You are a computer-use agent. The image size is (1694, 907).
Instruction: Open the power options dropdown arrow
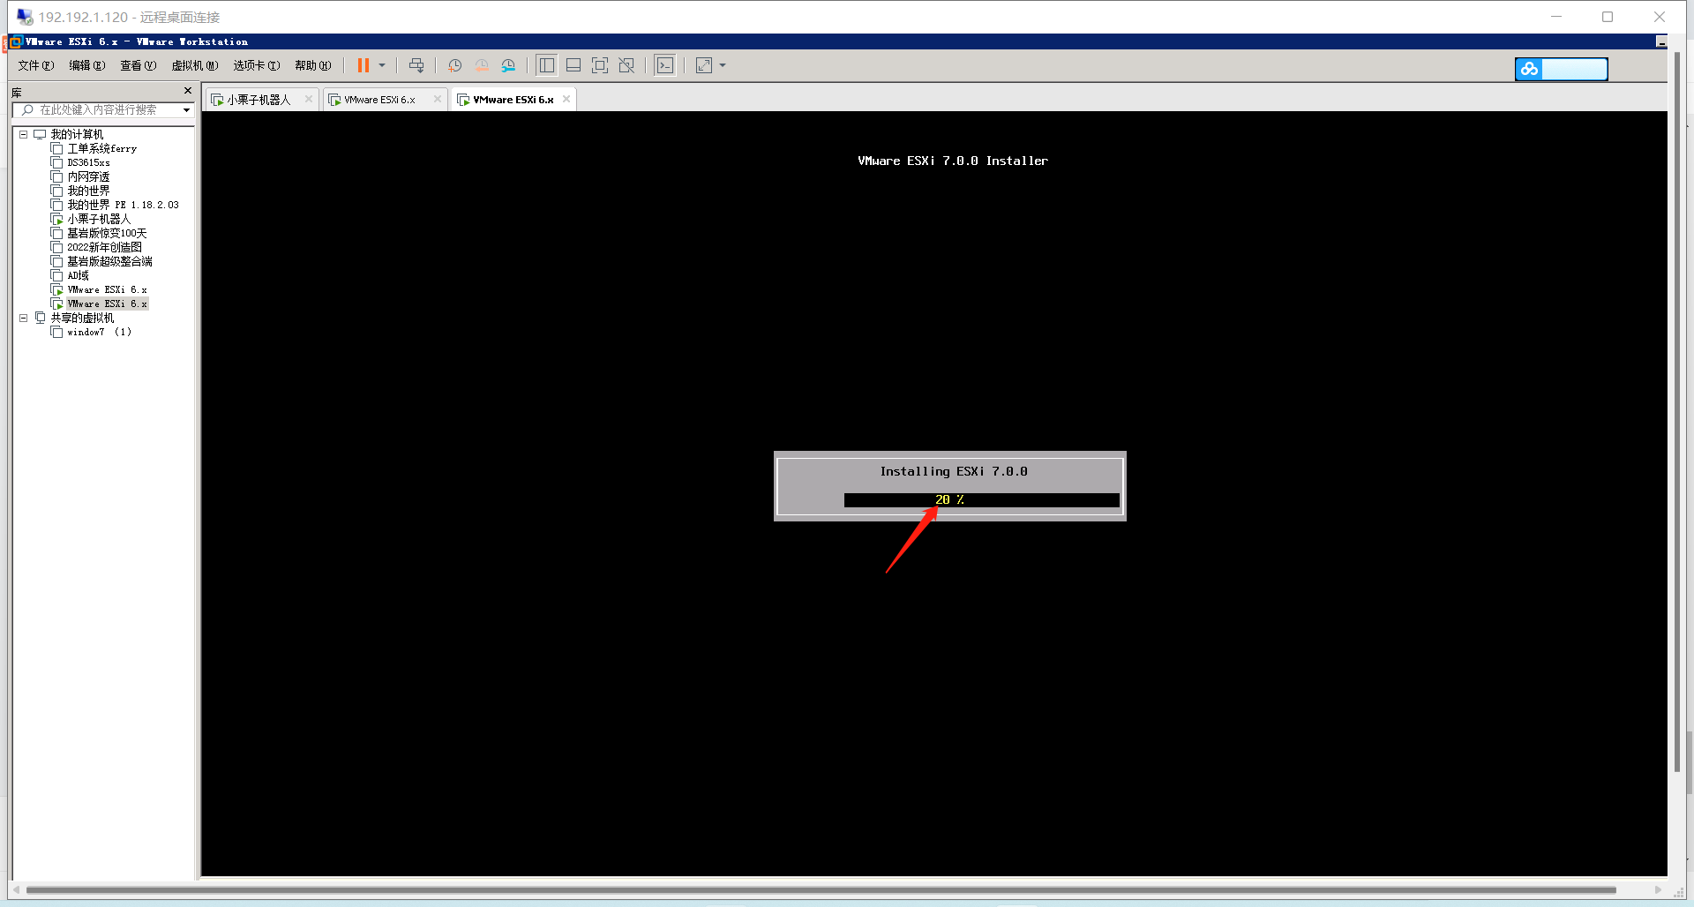[382, 65]
